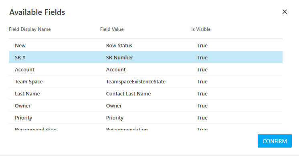The height and width of the screenshot is (156, 299).
Task: Click the Field Value column header
Action: (x=112, y=29)
